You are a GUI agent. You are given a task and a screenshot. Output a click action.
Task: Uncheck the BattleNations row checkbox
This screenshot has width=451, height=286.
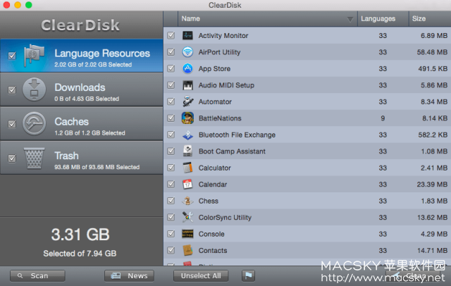(x=171, y=118)
